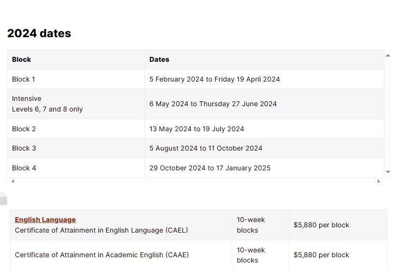Viewport: 395px width, 277px height.
Task: Click the Block 3 dates cell
Action: click(x=264, y=148)
